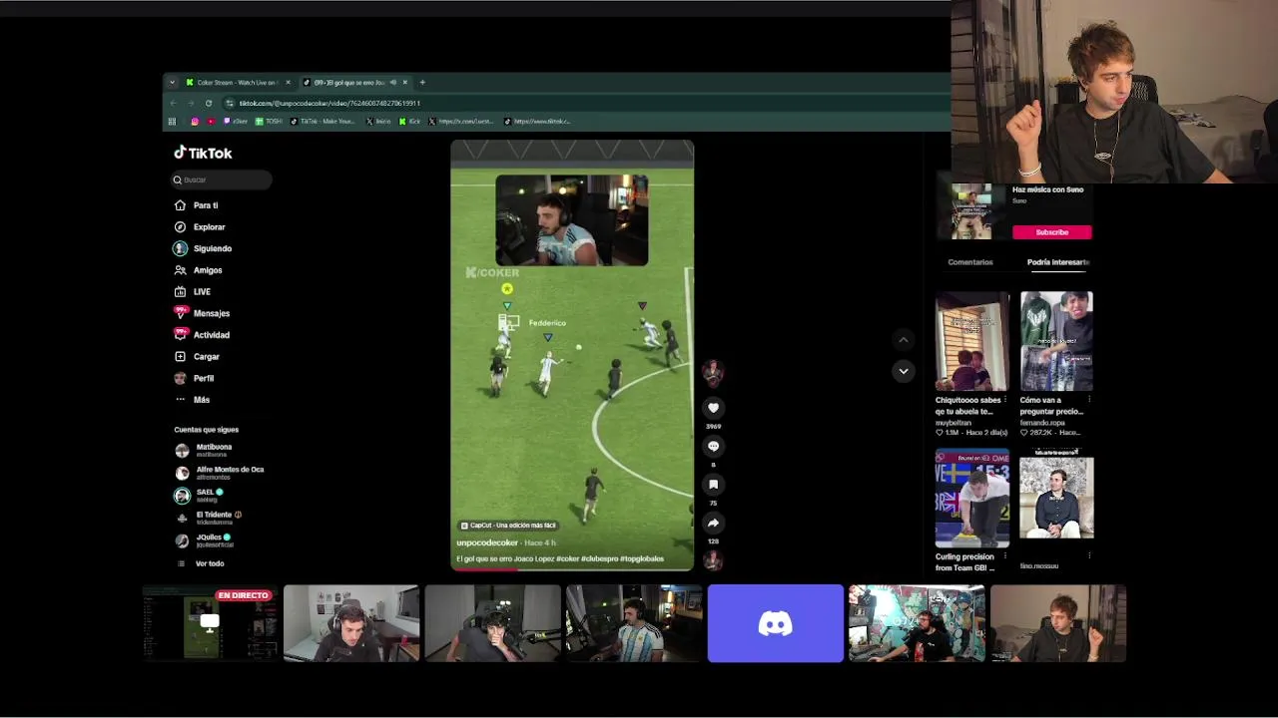Switch to the Comentarios tab

tap(970, 262)
